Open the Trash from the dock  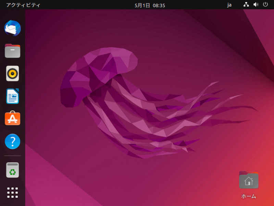tap(12, 170)
